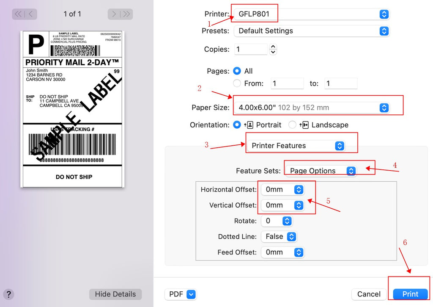Open the Printer dropdown showing GFLP801
The image size is (433, 307).
[x=310, y=14]
